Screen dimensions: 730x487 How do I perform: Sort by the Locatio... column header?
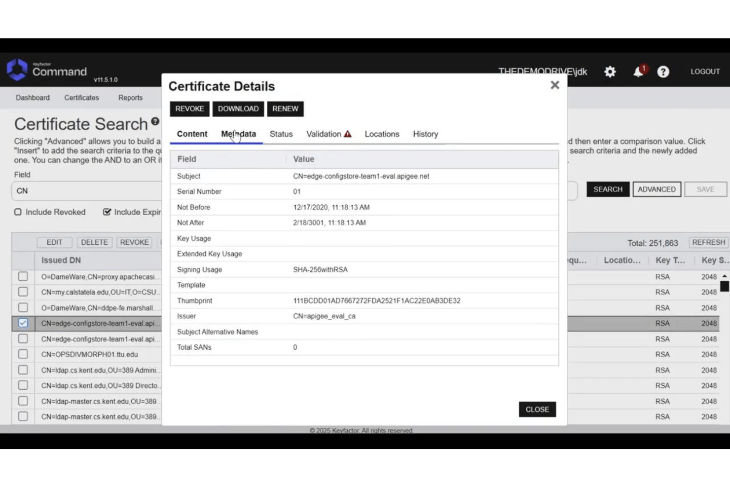tap(622, 260)
